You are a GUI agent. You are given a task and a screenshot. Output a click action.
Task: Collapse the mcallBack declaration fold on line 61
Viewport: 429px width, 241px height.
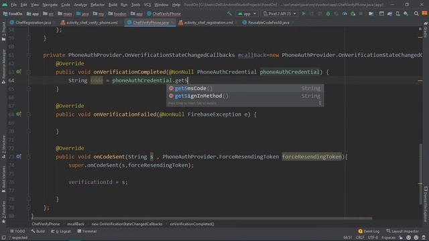click(x=29, y=55)
